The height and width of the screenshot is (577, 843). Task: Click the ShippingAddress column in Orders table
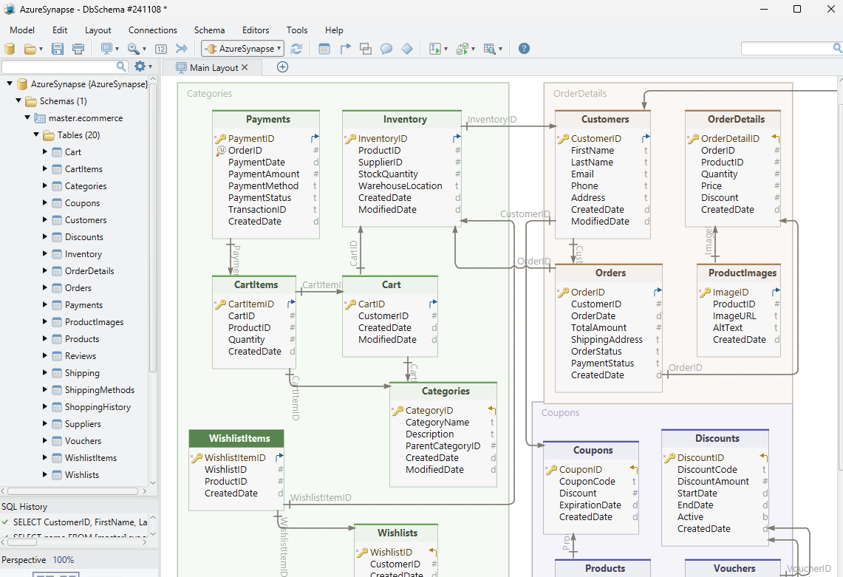coord(607,339)
